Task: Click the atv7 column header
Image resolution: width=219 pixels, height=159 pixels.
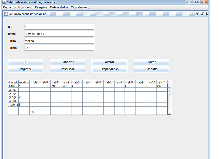Action: 120,82
